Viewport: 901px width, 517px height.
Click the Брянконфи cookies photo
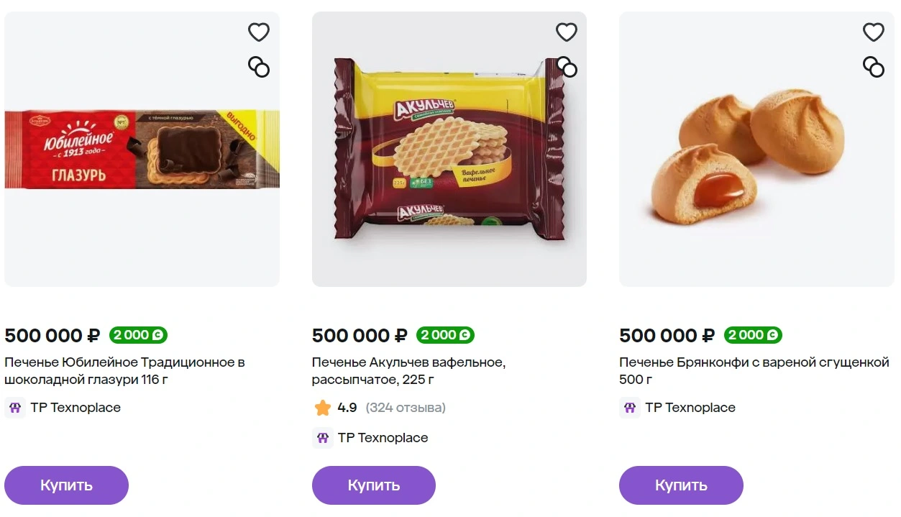[x=756, y=150]
